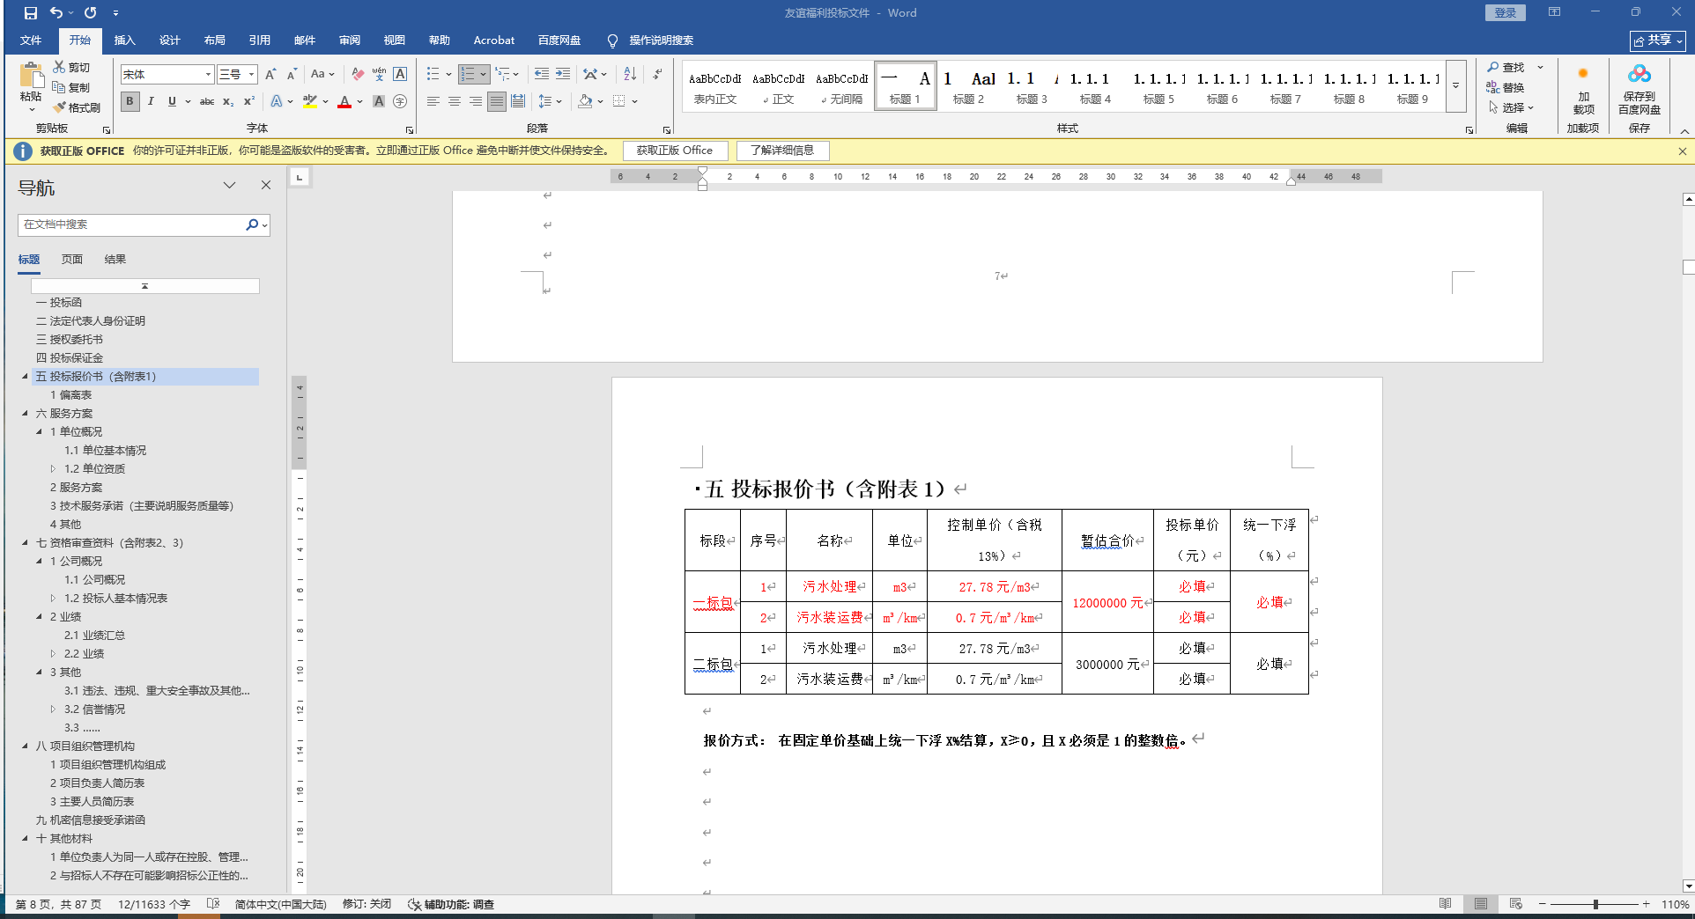Decrease paragraph indent
The width and height of the screenshot is (1695, 919).
pos(542,74)
